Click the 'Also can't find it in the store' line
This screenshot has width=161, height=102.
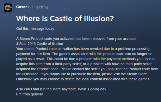tap(61, 89)
